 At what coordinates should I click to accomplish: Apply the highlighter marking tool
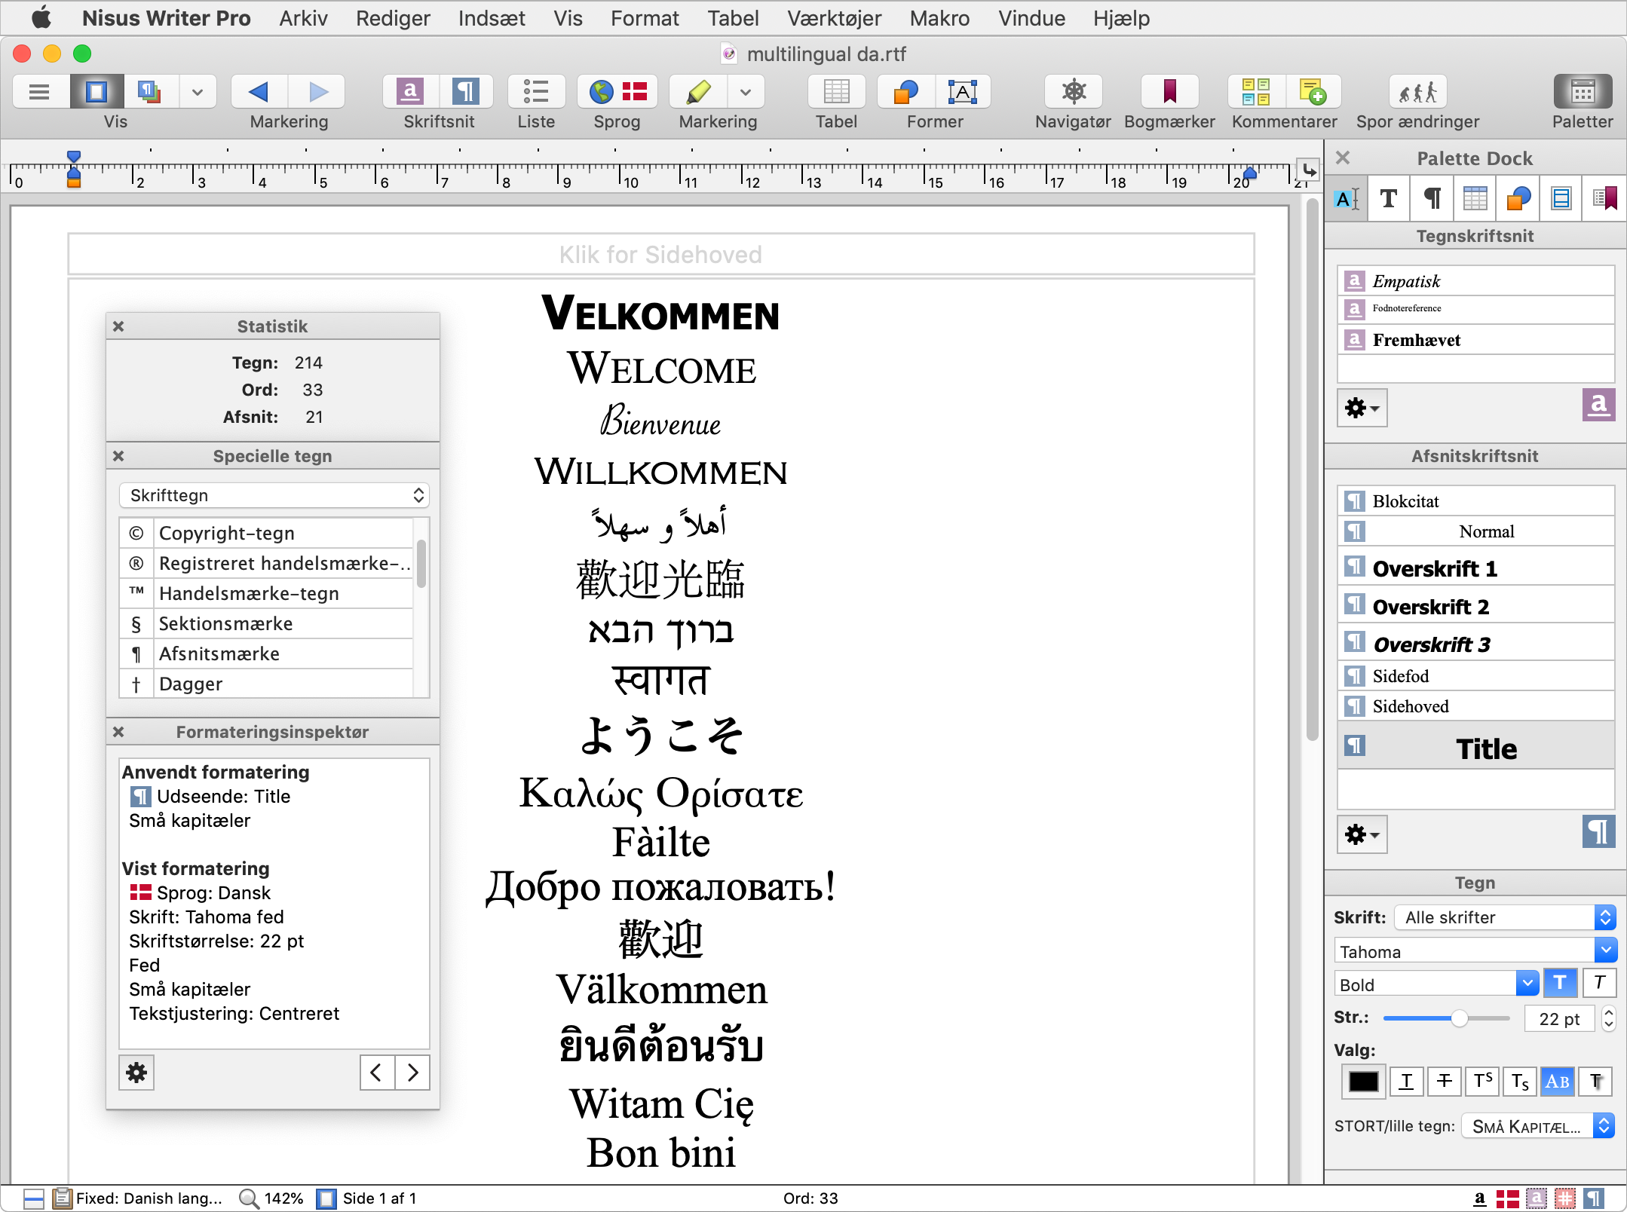tap(699, 92)
